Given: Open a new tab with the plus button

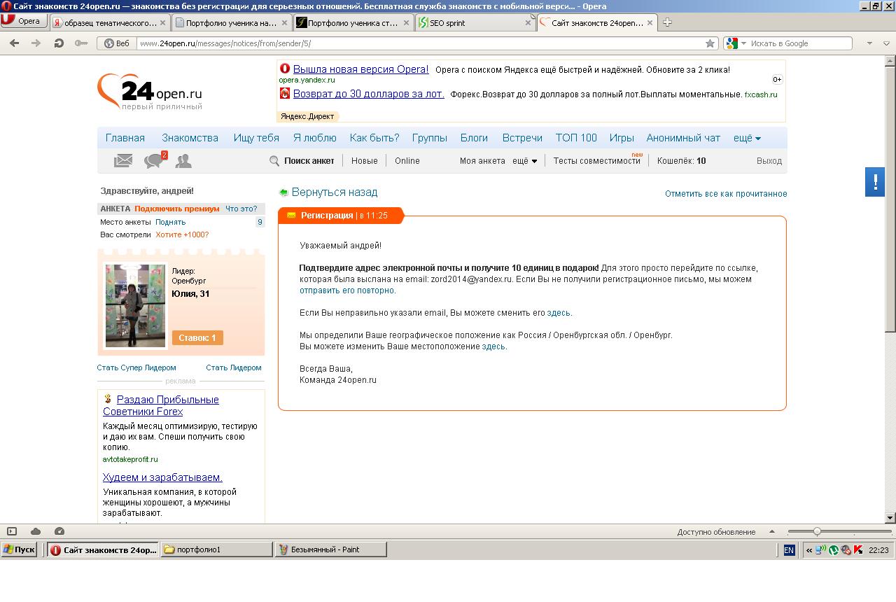Looking at the screenshot, I should pyautogui.click(x=667, y=22).
